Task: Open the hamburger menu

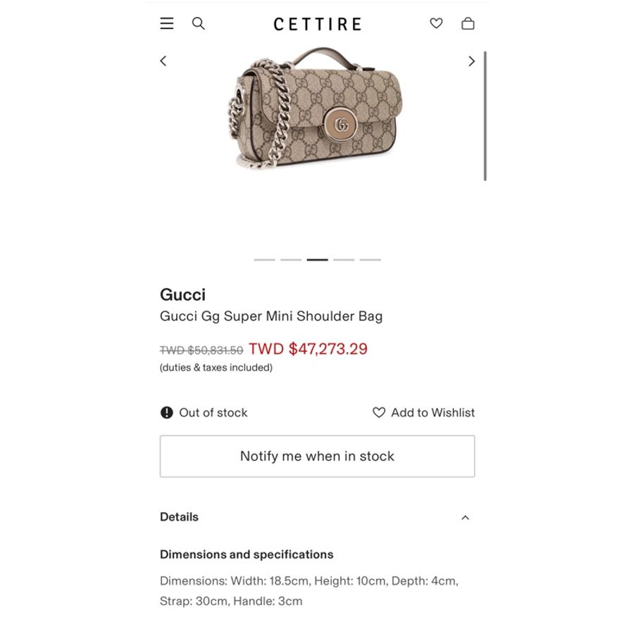Action: 166,23
